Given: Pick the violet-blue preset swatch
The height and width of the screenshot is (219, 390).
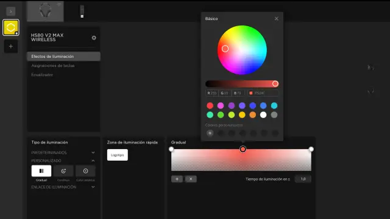Looking at the screenshot, I should click(x=242, y=105).
